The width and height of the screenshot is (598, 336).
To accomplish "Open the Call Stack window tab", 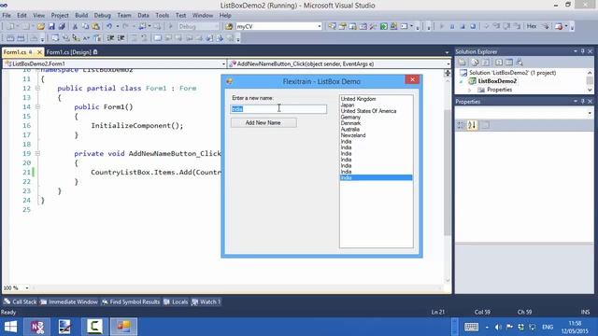I will (21, 301).
